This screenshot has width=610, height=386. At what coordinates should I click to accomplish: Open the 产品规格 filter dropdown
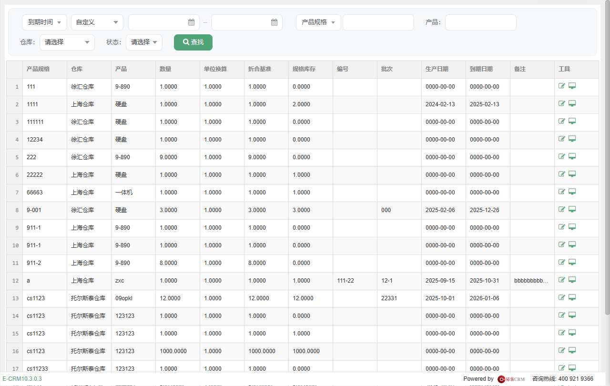(x=318, y=22)
